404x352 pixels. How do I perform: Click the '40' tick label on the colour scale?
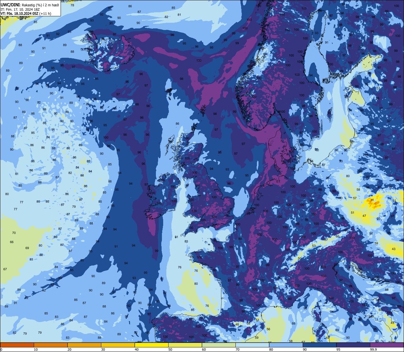click(x=136, y=349)
